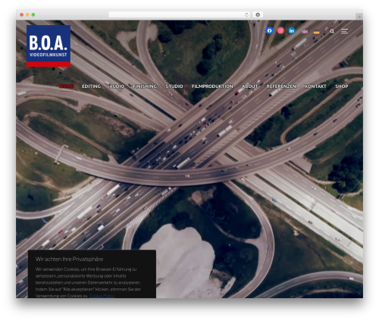Close the browser window with red button
This screenshot has width=379, height=321.
(x=22, y=14)
